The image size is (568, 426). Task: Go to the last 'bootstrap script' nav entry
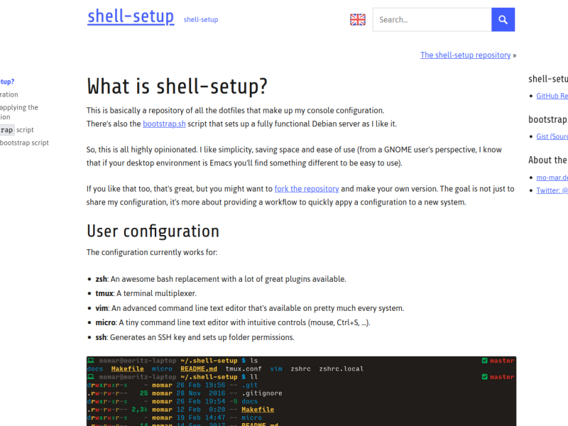coord(24,143)
